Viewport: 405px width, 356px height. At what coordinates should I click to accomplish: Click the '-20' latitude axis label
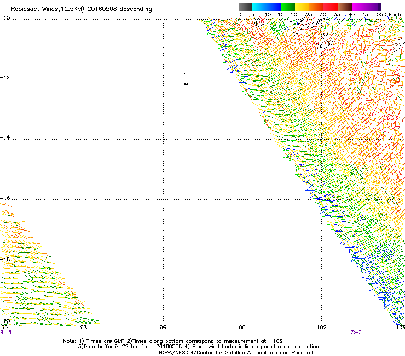click(5, 321)
